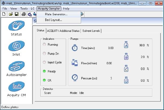Click the 2.0 % solvent B value

[x=145, y=57]
